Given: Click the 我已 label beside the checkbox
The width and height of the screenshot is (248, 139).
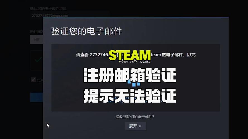Looking at the screenshot, I should 40,81.
